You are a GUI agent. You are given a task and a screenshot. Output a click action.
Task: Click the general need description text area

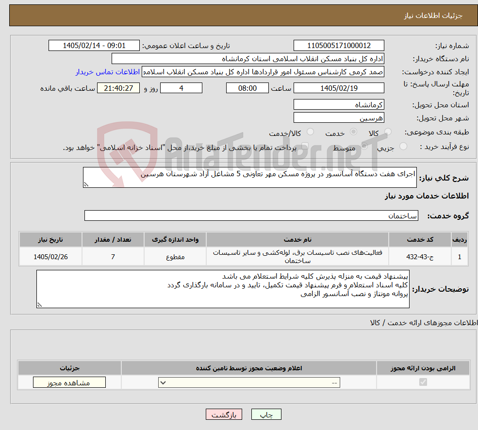[249, 177]
